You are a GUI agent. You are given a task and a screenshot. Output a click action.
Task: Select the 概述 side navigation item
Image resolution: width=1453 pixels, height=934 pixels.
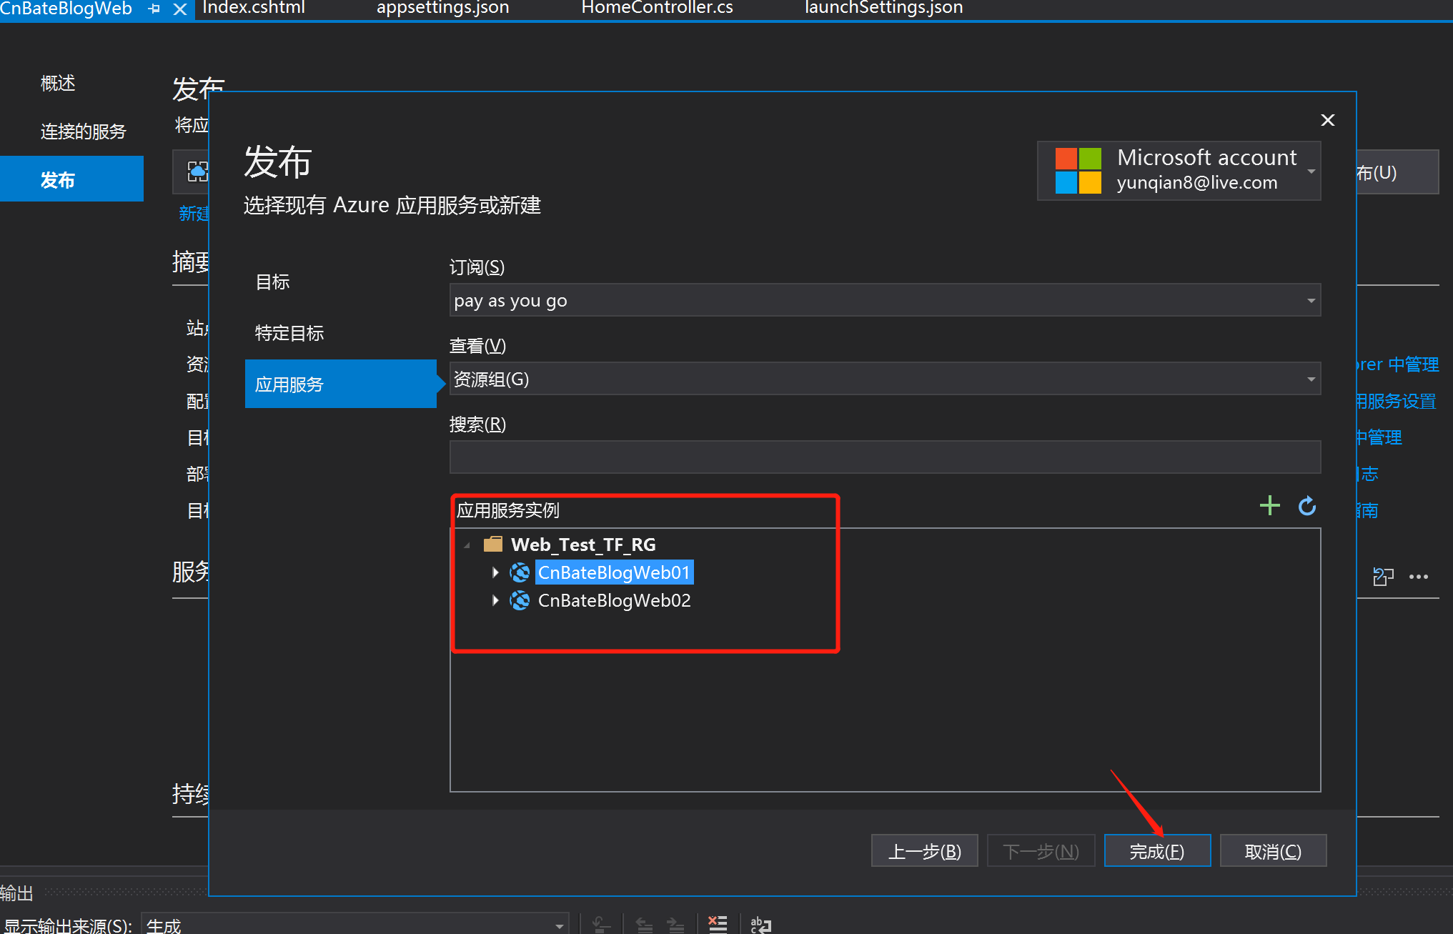click(x=58, y=84)
